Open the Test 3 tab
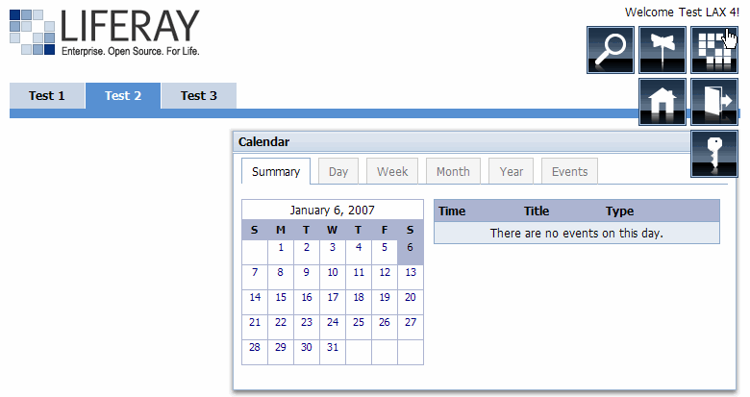This screenshot has width=750, height=397. (199, 96)
